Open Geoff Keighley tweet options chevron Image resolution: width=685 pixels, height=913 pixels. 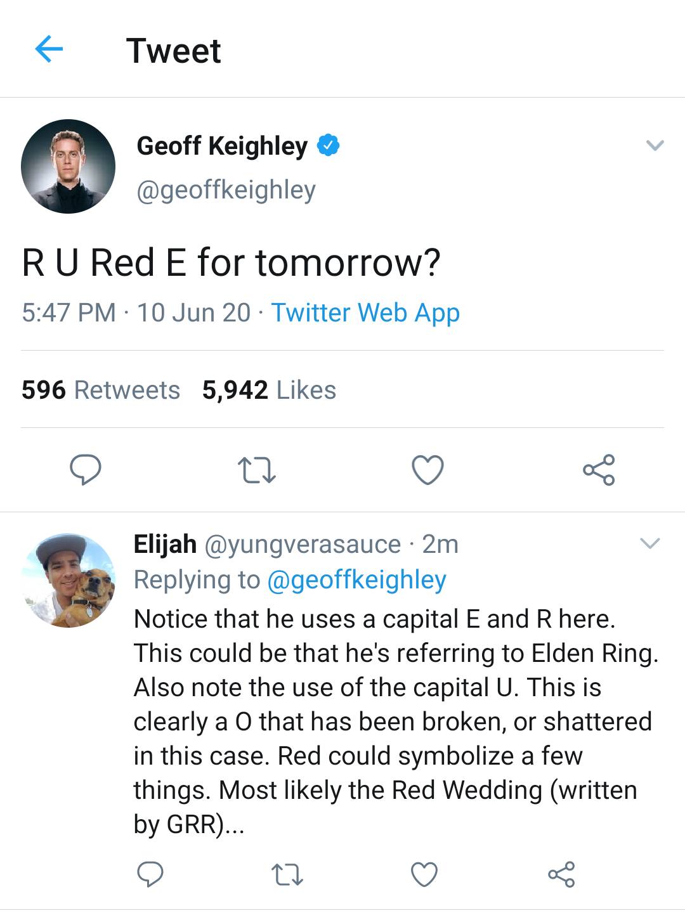tap(655, 145)
